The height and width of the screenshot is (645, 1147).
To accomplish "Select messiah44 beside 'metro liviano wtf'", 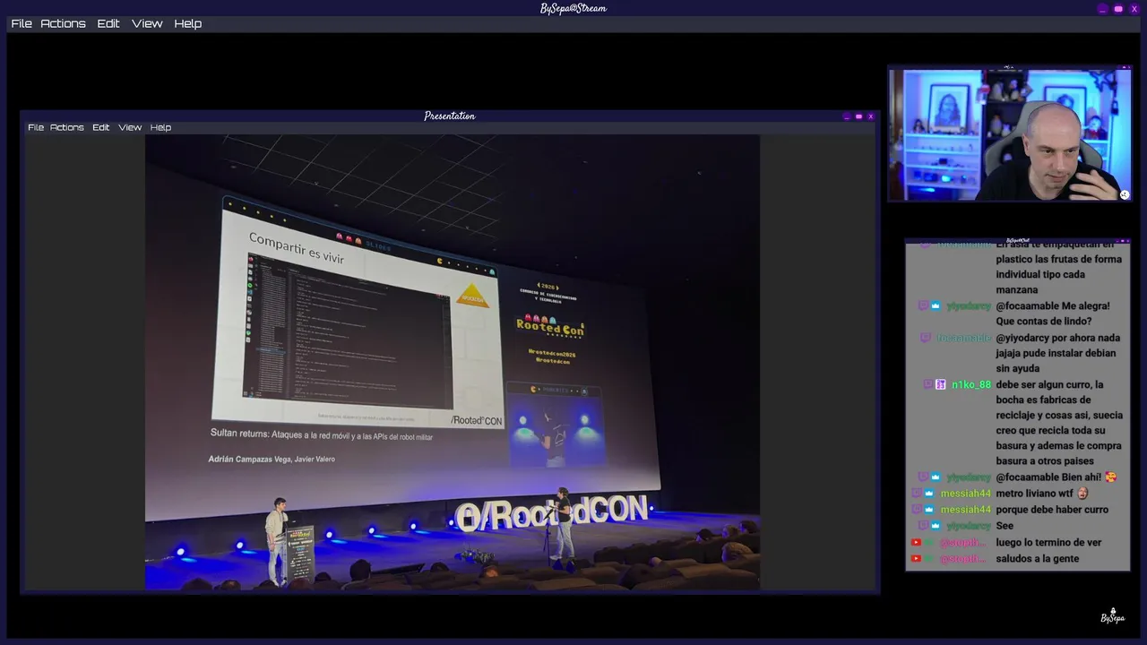I will click(966, 494).
